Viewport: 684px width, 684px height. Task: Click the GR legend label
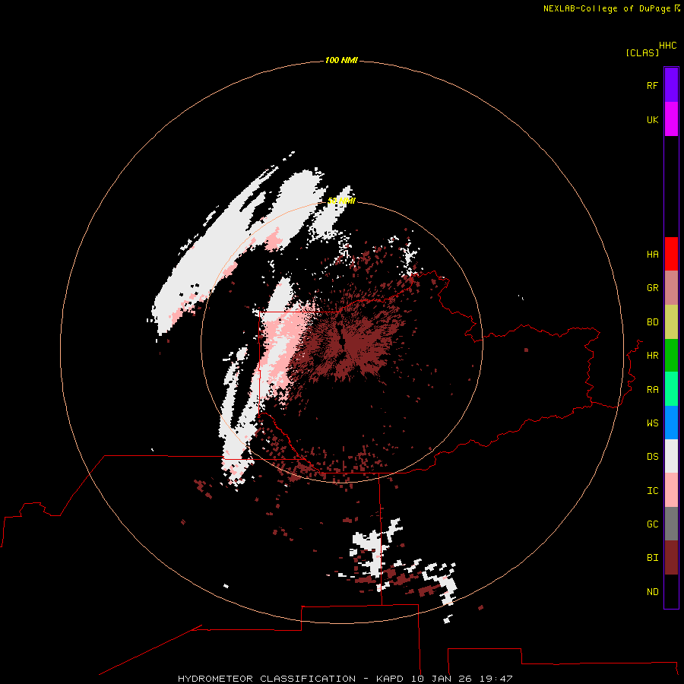tap(652, 288)
